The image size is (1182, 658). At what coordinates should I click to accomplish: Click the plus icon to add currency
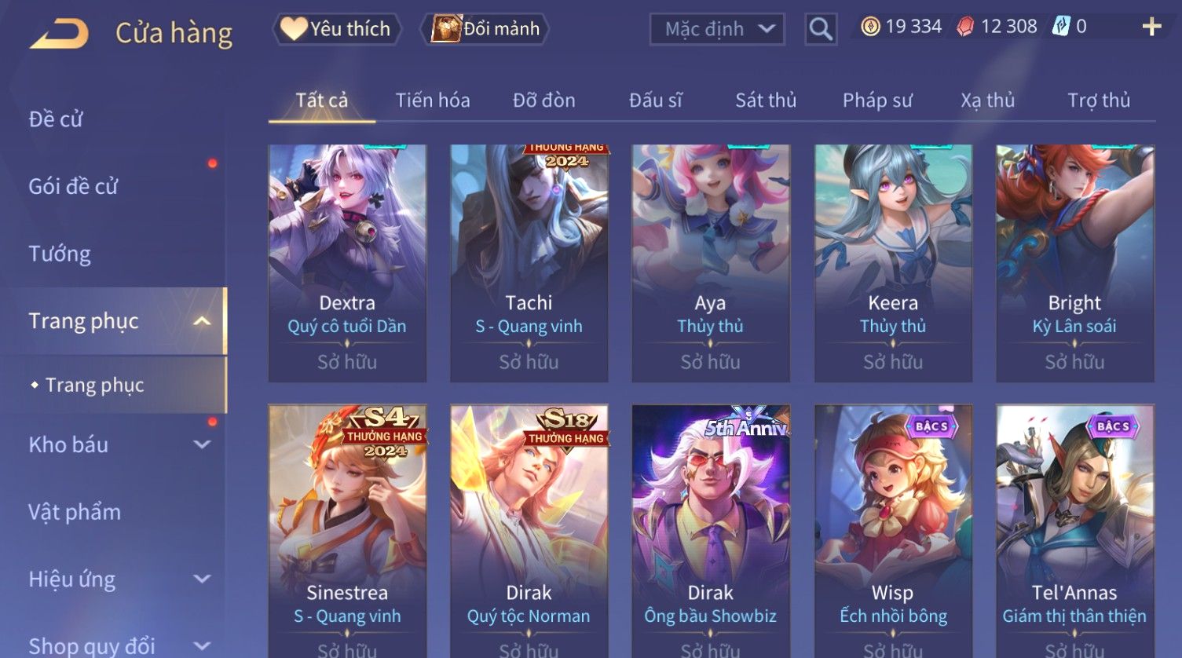[1151, 27]
